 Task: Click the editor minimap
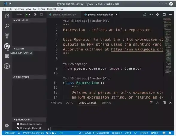168,46
